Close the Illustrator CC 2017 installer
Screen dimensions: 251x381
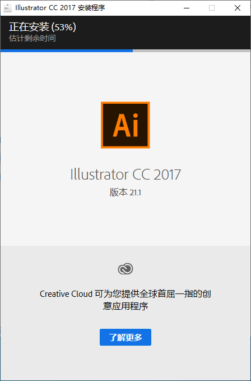click(238, 8)
